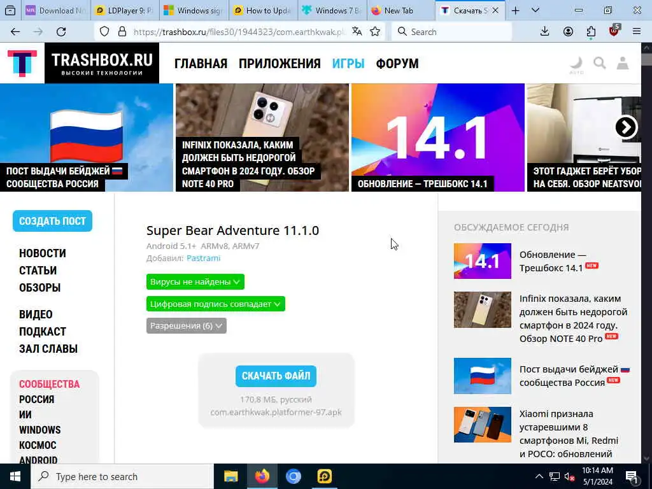Expand Цифровая подпись совпадает dropdown

pyautogui.click(x=215, y=304)
